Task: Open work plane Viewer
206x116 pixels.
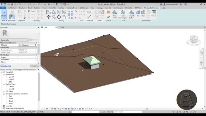Action: (x=154, y=14)
